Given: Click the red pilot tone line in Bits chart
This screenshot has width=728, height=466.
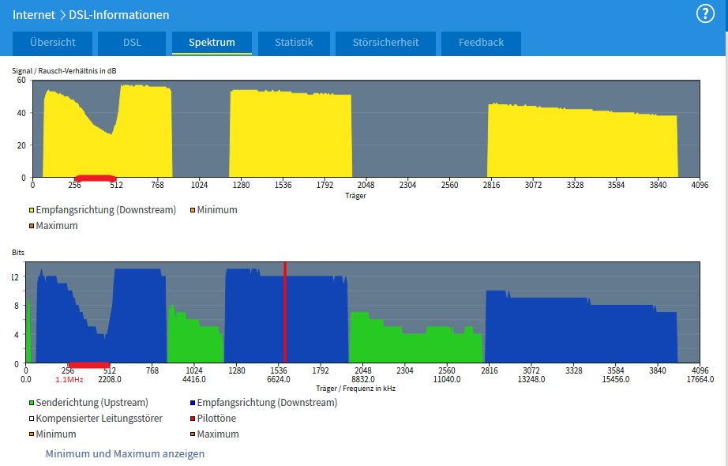Looking at the screenshot, I should (285, 316).
